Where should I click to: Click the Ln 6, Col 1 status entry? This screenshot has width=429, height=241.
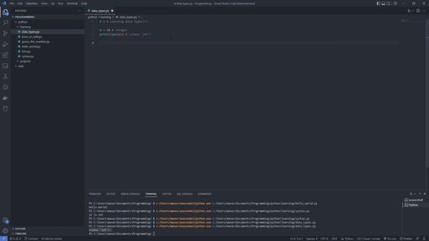pyautogui.click(x=296, y=238)
